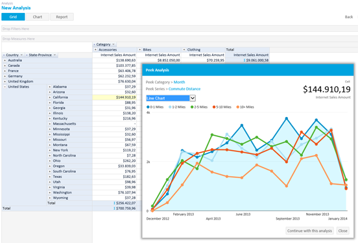
Task: Expand the Bikes column header
Action: [x=140, y=49]
